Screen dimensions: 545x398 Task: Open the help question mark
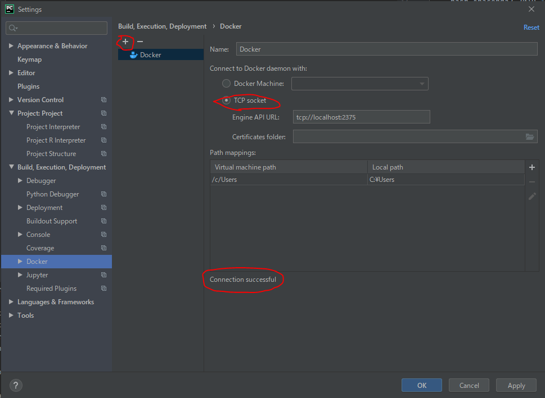tap(16, 385)
